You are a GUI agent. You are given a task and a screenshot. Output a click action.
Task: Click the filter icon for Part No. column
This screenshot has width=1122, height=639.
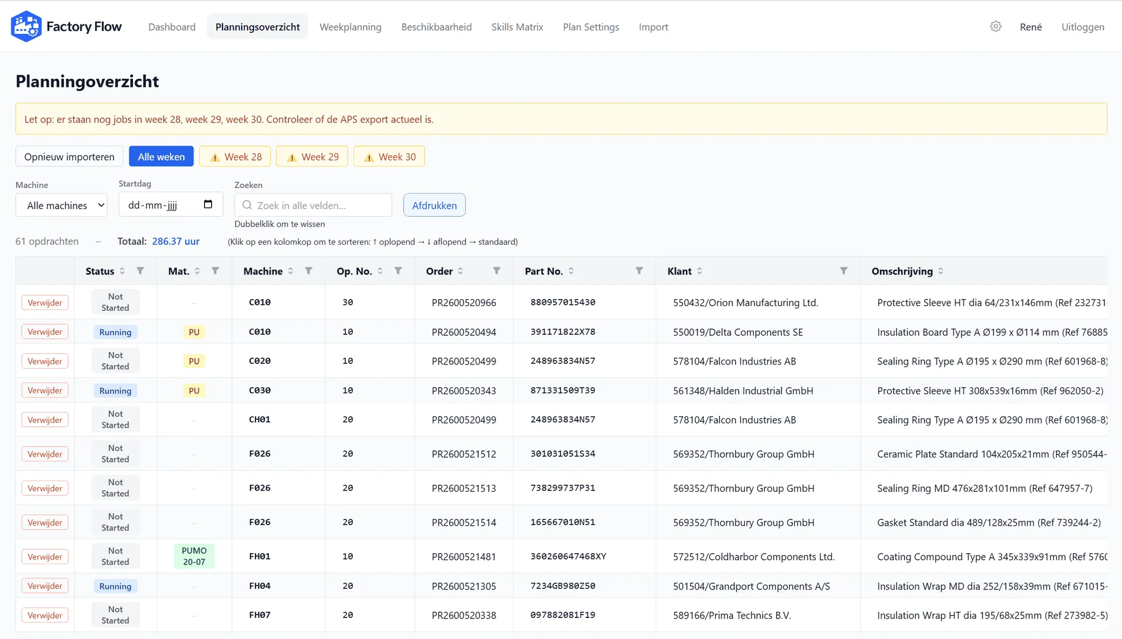pos(639,270)
